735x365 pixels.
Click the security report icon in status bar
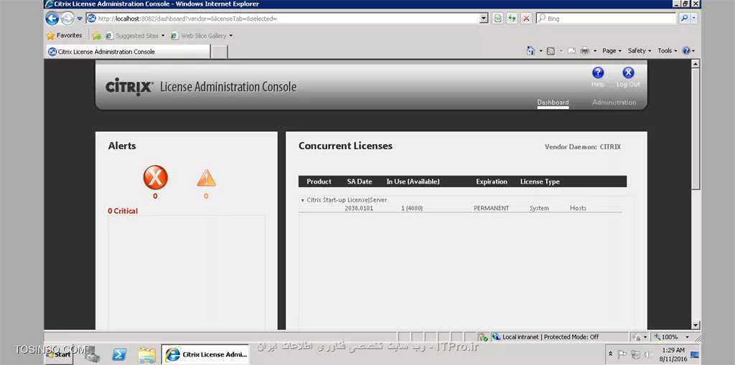coord(483,337)
